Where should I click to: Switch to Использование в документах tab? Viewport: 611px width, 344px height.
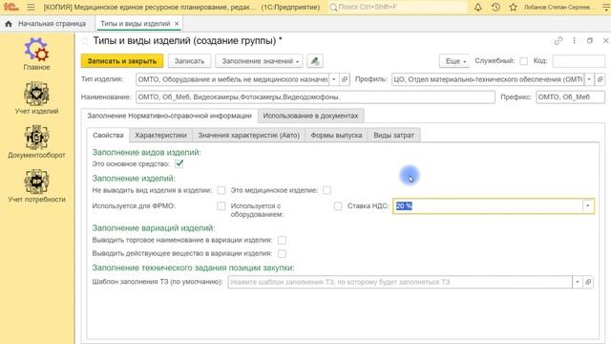[x=310, y=116]
